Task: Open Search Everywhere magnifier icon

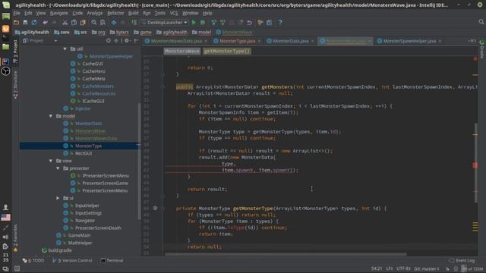Action: 481,22
